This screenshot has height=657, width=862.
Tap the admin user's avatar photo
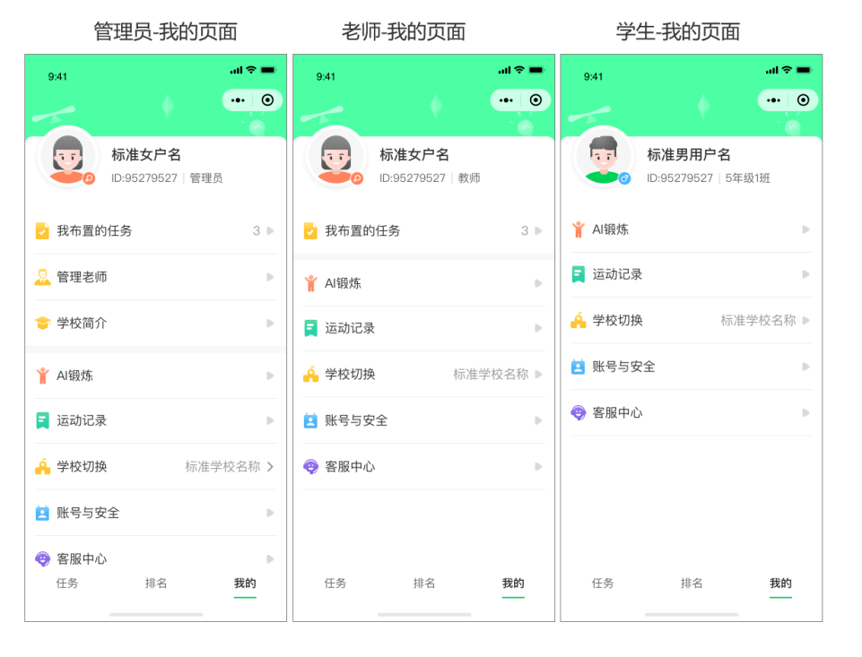coord(67,157)
